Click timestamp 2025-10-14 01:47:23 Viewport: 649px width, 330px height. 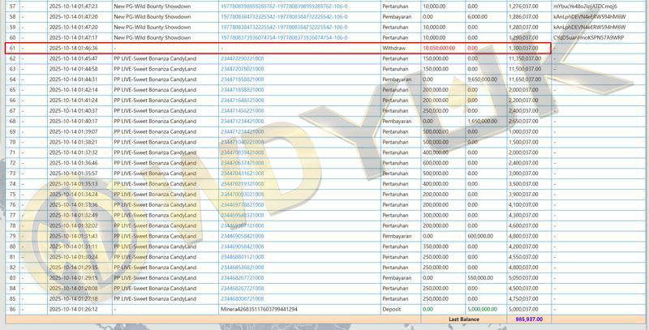[73, 6]
